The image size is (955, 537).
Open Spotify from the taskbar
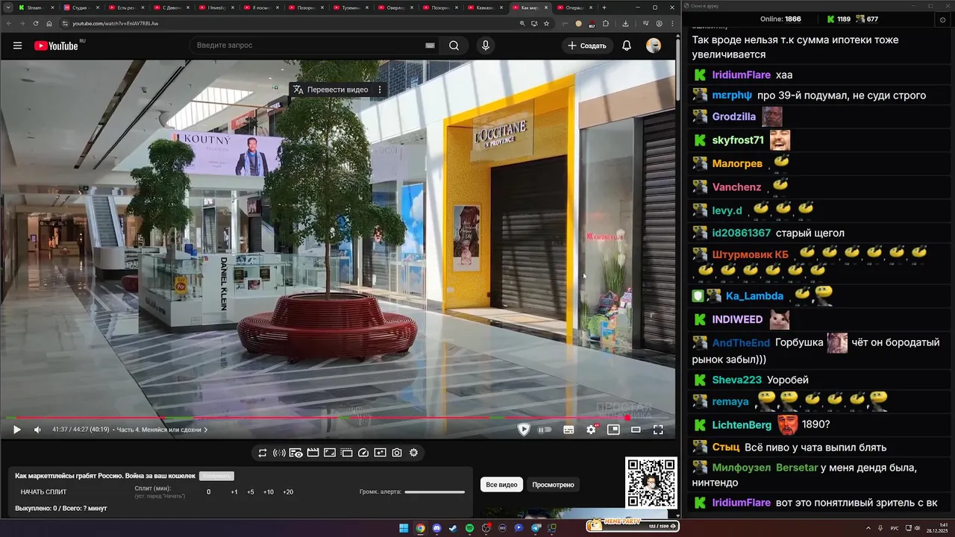coord(469,528)
